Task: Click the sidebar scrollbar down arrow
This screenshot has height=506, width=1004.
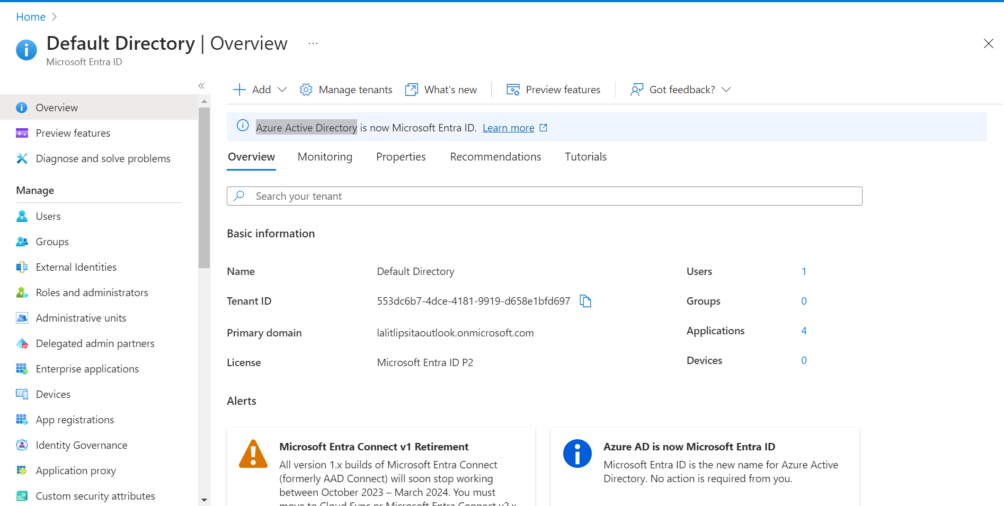Action: 204,500
